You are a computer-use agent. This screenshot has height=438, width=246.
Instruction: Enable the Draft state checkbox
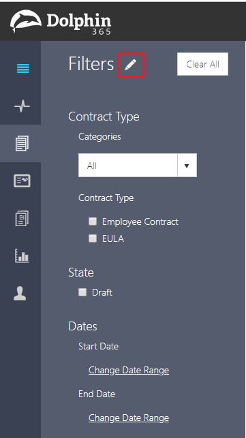pyautogui.click(x=82, y=292)
